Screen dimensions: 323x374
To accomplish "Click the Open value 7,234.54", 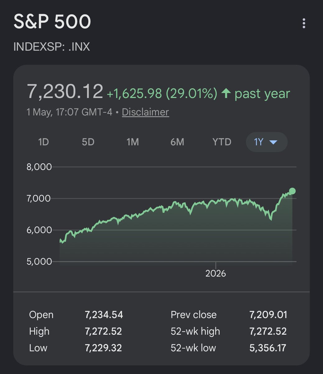I will pos(104,315).
